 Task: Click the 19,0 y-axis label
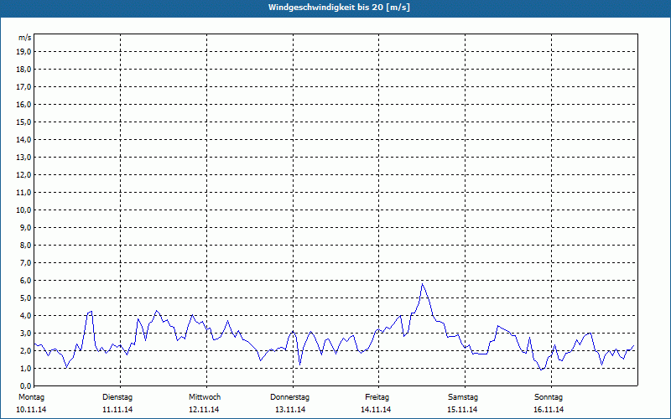[23, 52]
